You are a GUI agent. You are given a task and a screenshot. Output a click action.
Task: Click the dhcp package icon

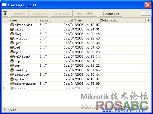pyautogui.click(x=12, y=34)
